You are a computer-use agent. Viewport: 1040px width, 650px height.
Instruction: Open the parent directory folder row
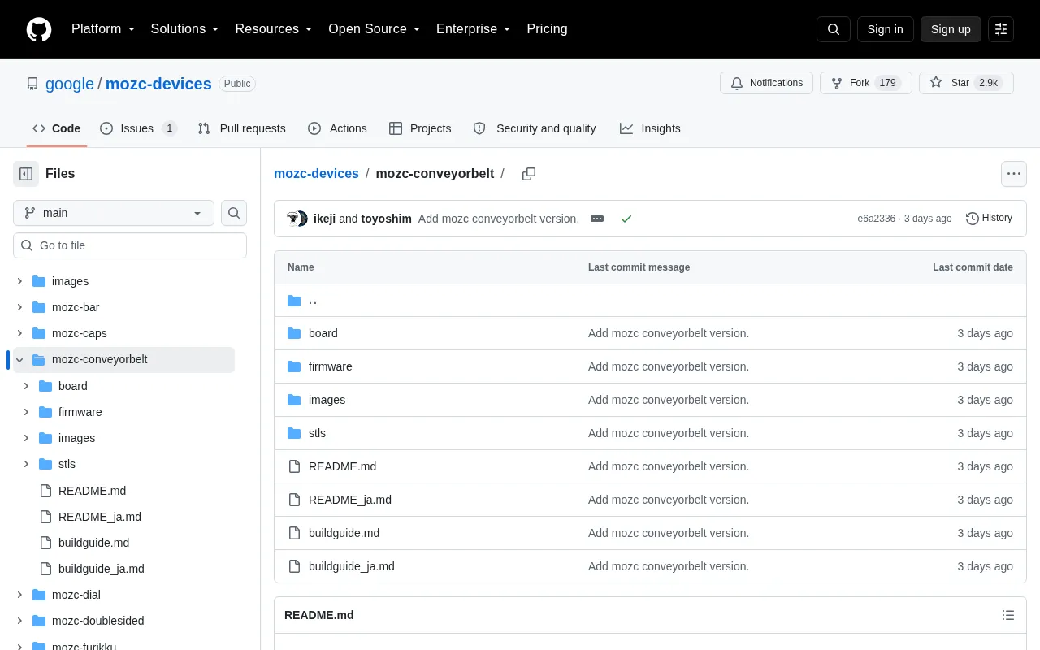650,301
